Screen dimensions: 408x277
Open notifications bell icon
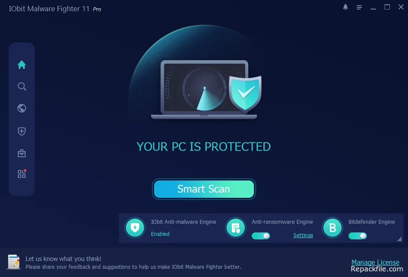[x=345, y=7]
